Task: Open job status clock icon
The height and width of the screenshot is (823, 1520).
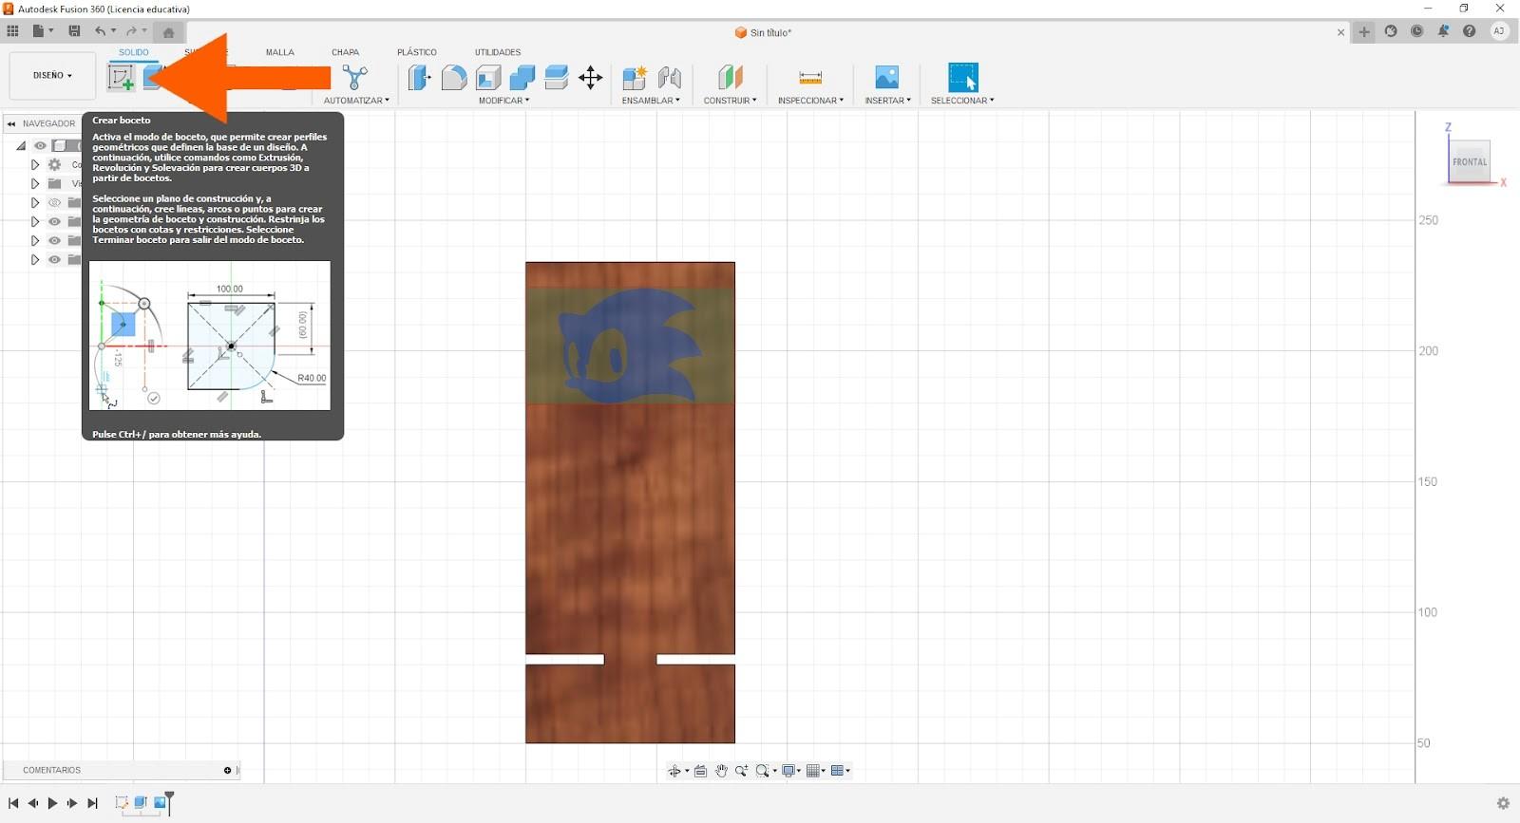Action: [1416, 31]
